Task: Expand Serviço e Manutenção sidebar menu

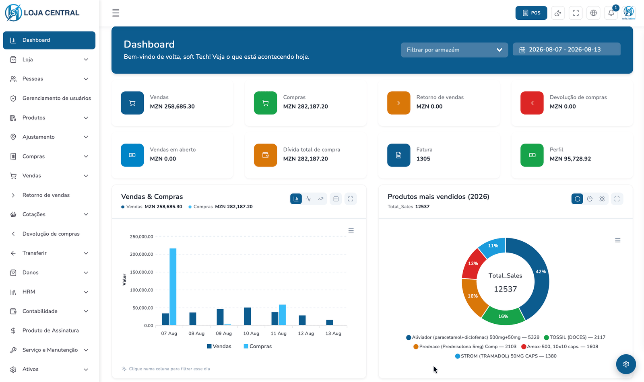Action: coord(49,350)
